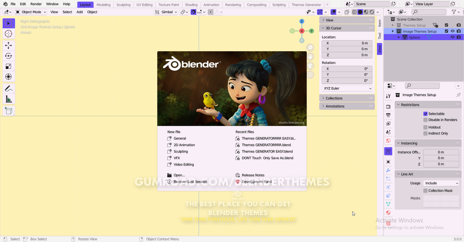Select the Rotate tool
The image size is (464, 242).
[x=9, y=56]
